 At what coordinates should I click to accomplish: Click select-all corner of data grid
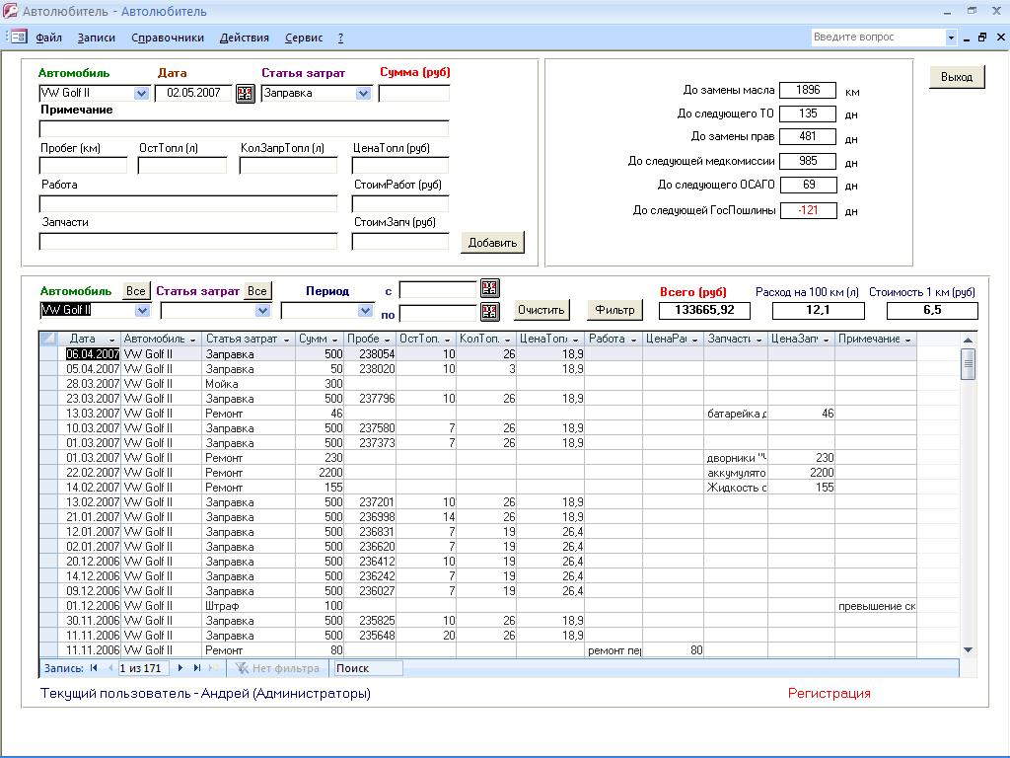tap(48, 339)
